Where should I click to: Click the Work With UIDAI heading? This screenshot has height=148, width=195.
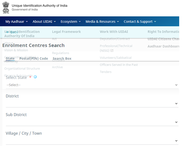click(x=114, y=32)
